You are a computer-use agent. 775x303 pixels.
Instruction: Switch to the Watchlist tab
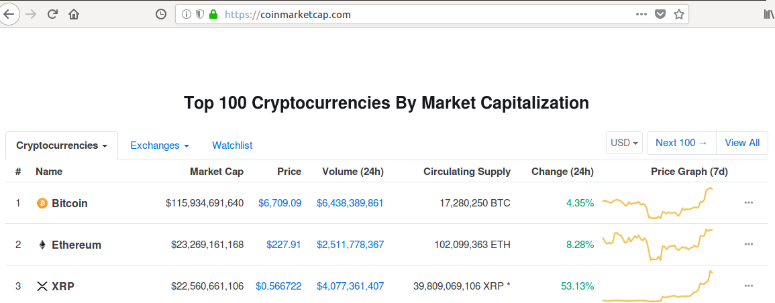tap(232, 145)
